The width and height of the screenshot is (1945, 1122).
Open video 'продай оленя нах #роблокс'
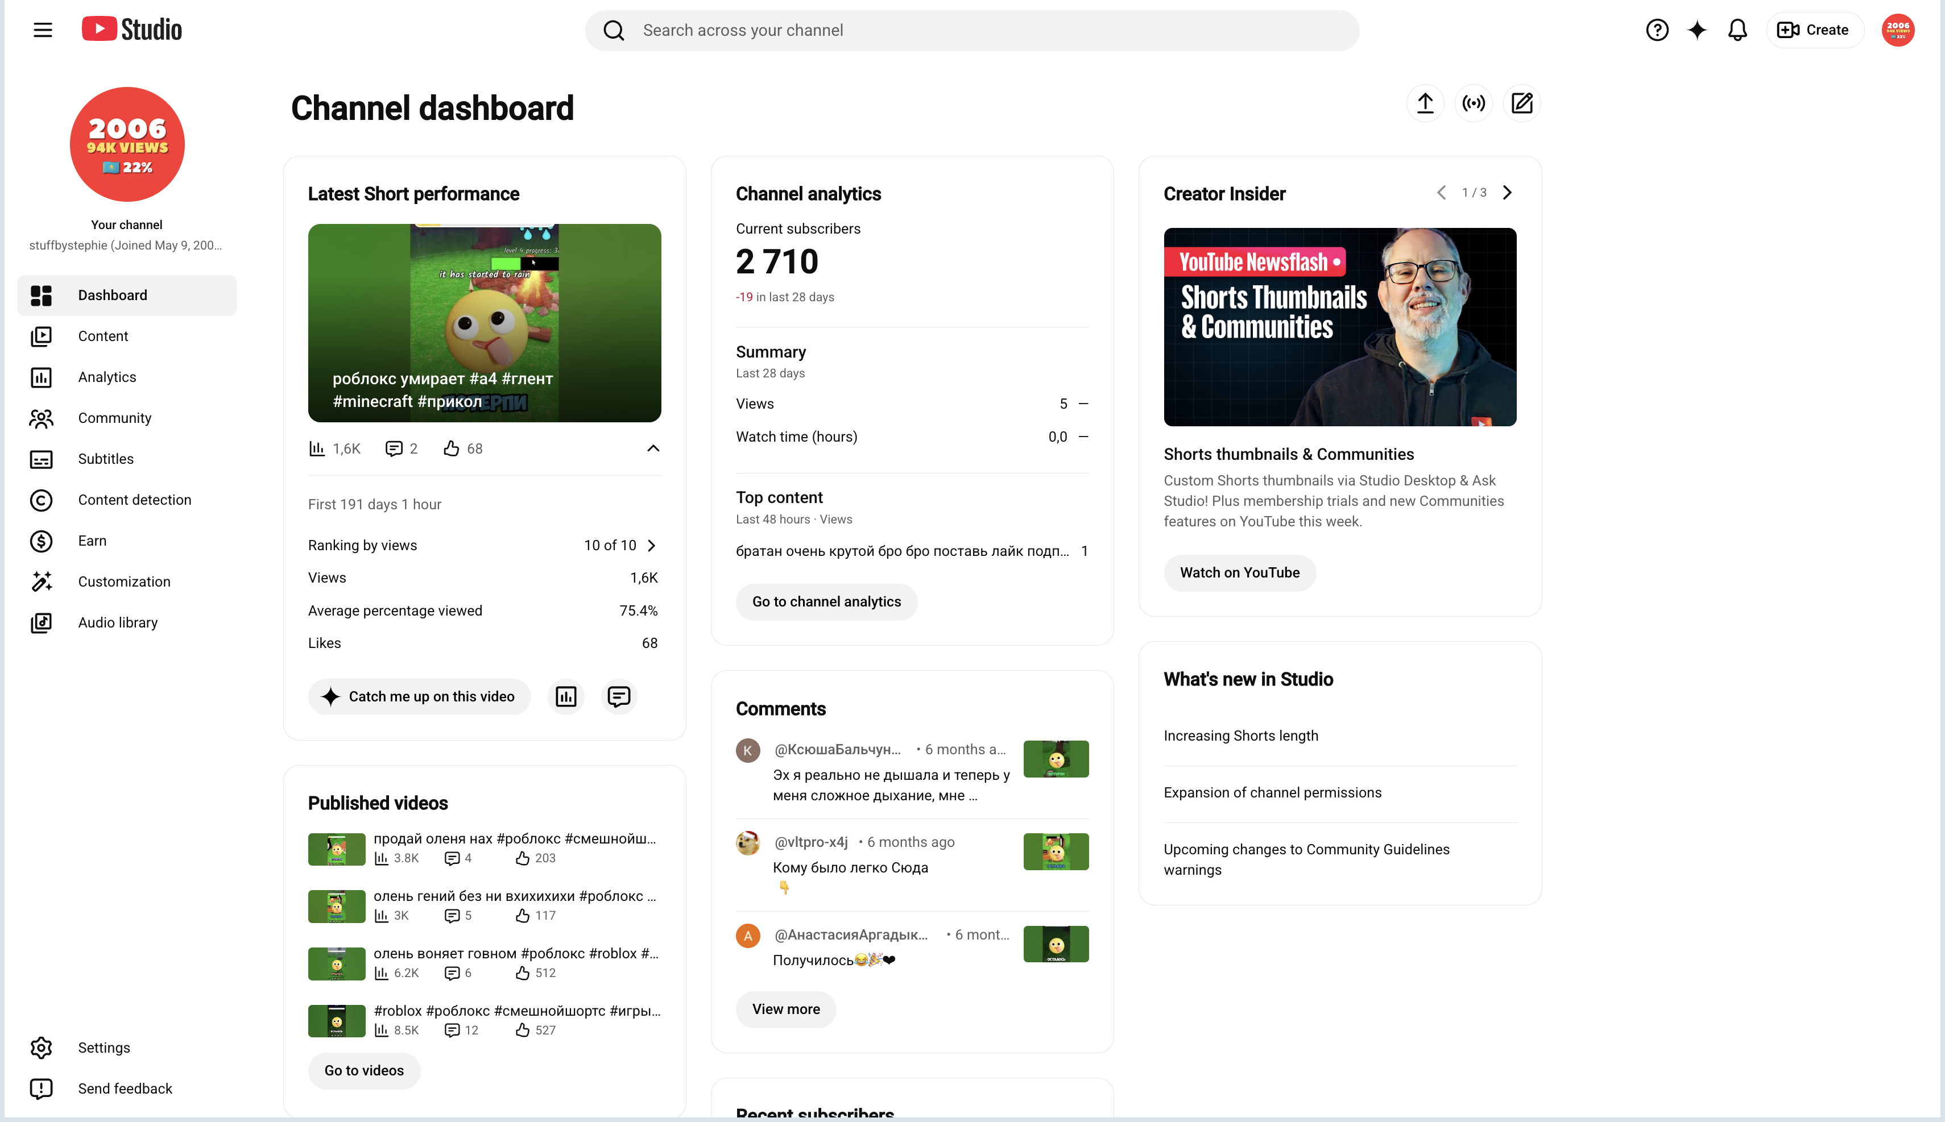(515, 838)
